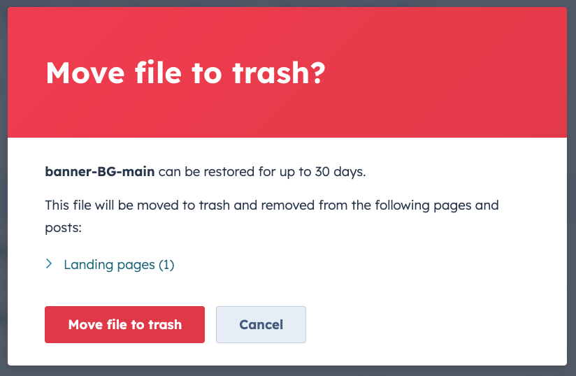Click the dimmed backdrop left of the dialog

coord(3,189)
